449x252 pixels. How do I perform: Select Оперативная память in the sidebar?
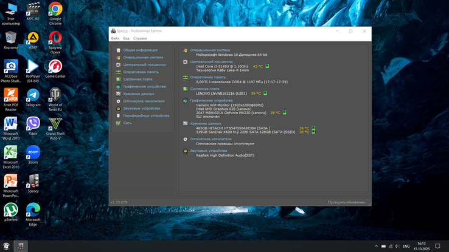(141, 72)
